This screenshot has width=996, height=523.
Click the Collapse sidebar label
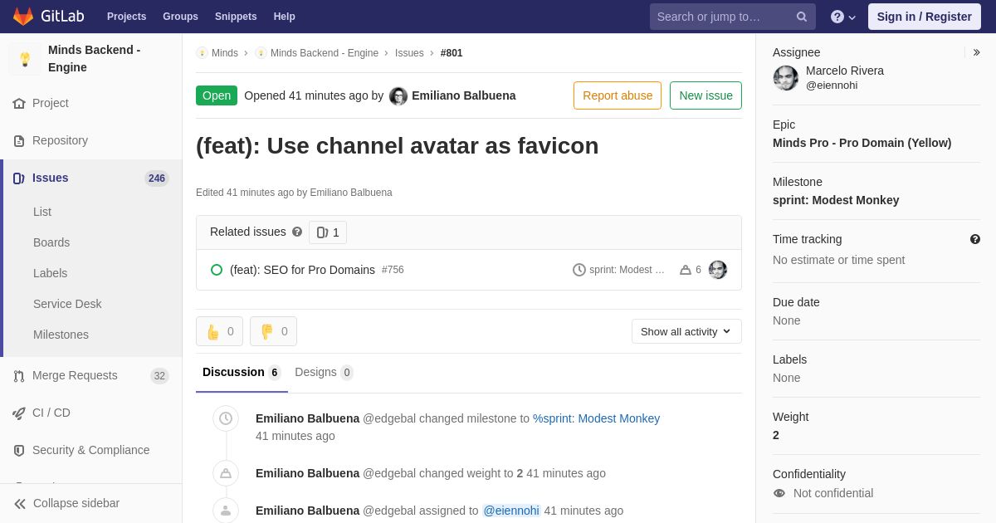(x=76, y=503)
